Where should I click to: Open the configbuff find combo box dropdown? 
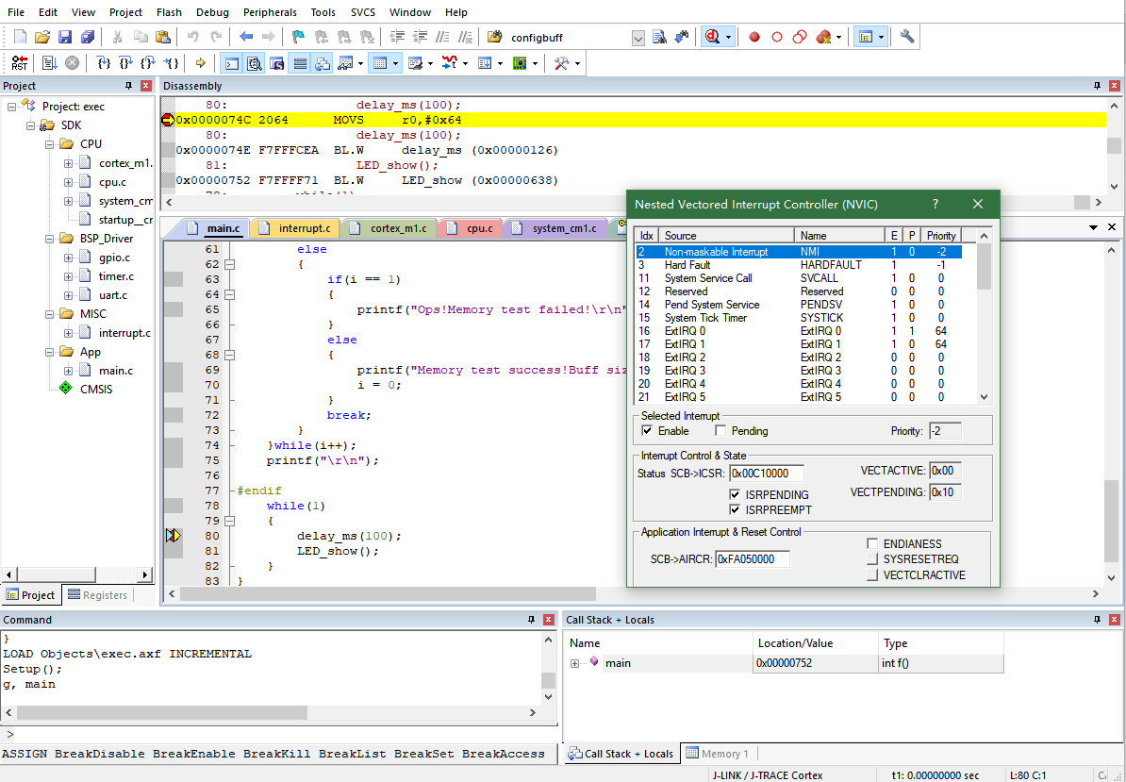click(638, 38)
